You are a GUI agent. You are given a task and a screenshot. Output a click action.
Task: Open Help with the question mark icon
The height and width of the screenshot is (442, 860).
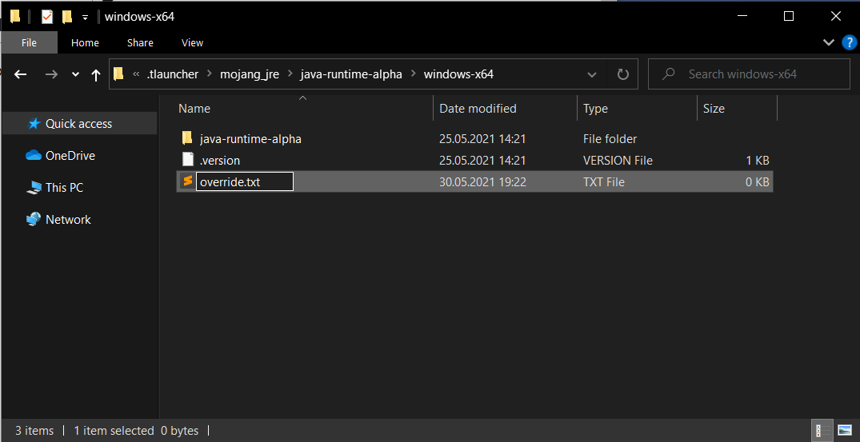(849, 42)
